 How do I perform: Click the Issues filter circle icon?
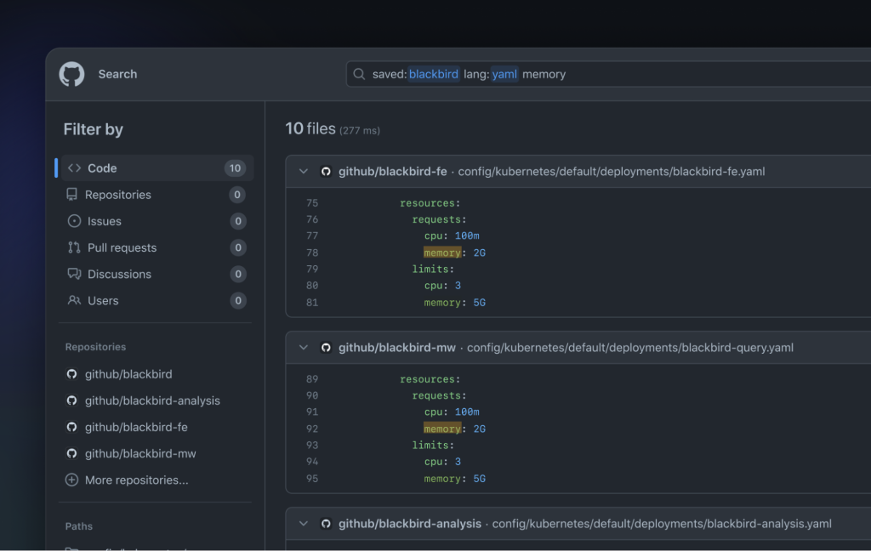73,221
